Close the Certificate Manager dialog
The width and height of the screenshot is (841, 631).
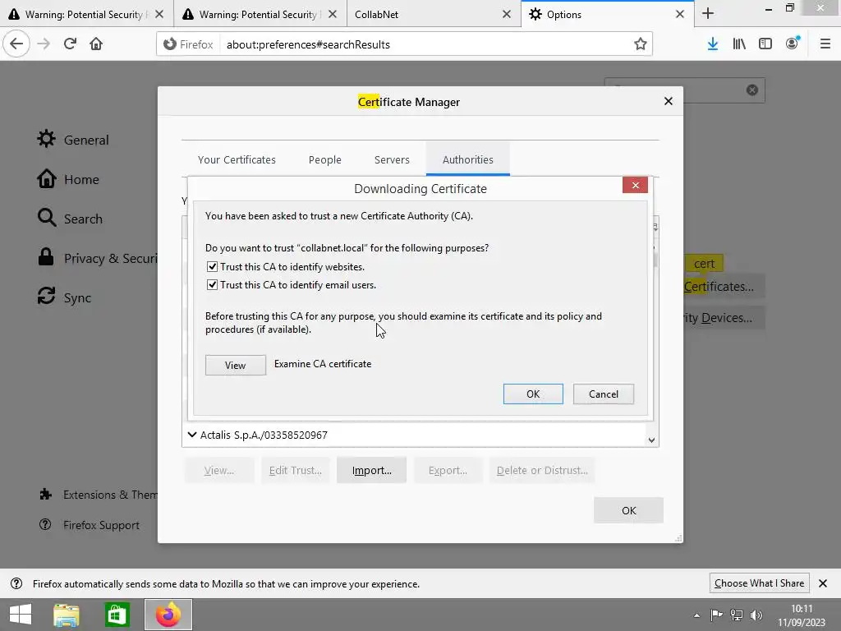pos(669,101)
